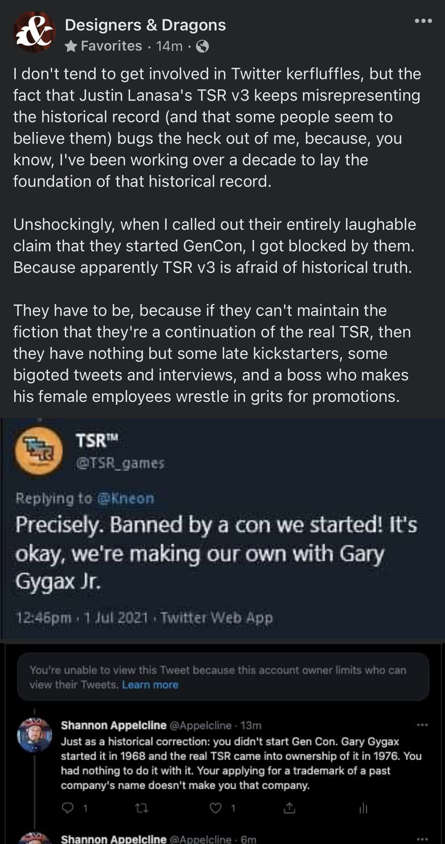Retweet the historical correction tweet
The width and height of the screenshot is (445, 844).
pyautogui.click(x=142, y=808)
